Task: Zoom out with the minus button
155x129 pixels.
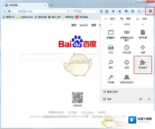Action: [111, 24]
